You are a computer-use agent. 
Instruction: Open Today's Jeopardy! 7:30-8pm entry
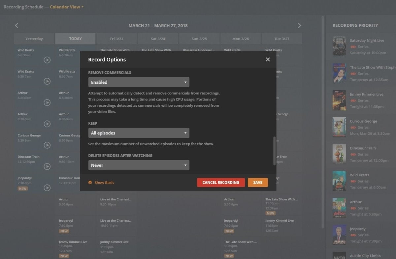tap(75, 226)
